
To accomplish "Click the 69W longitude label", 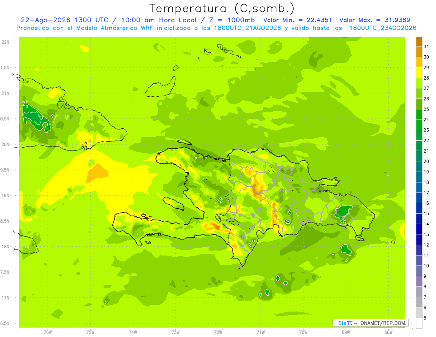I will pyautogui.click(x=346, y=332).
